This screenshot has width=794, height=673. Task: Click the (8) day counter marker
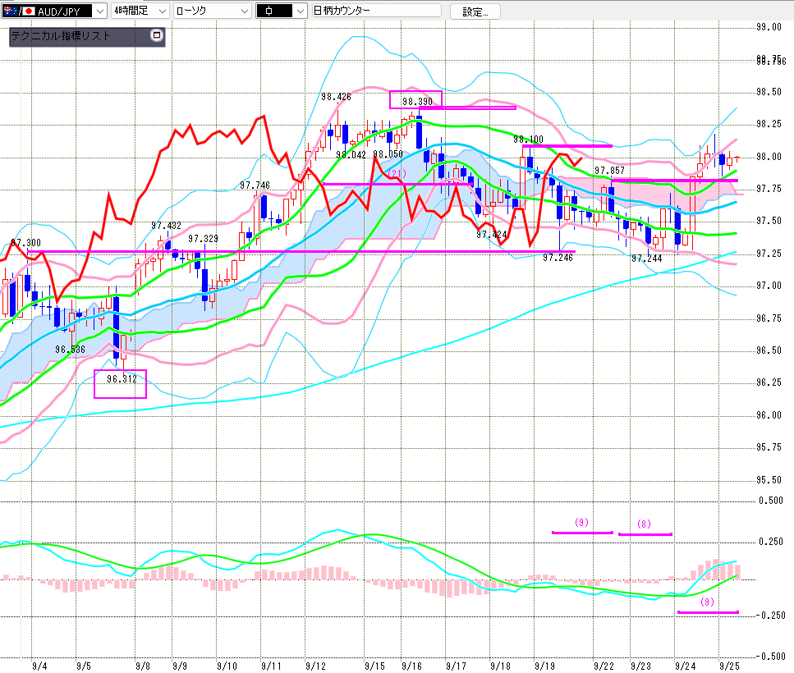click(645, 524)
